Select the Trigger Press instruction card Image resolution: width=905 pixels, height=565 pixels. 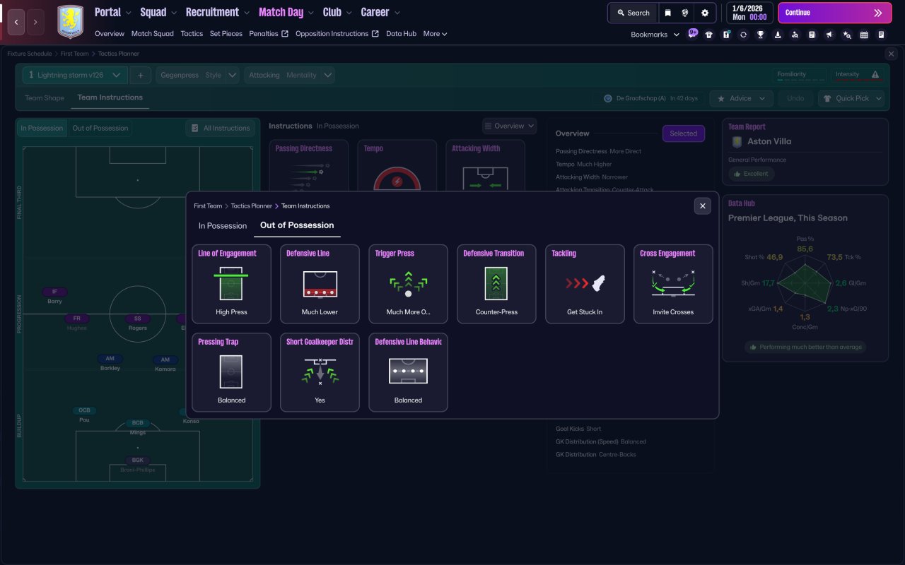pyautogui.click(x=408, y=284)
